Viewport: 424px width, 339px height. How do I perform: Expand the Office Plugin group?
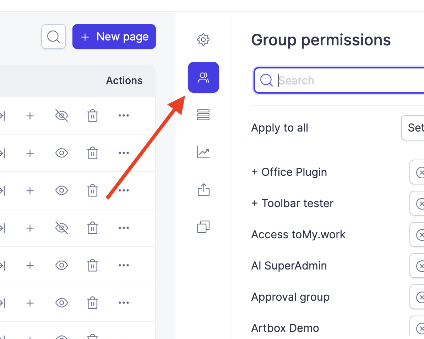pyautogui.click(x=255, y=172)
